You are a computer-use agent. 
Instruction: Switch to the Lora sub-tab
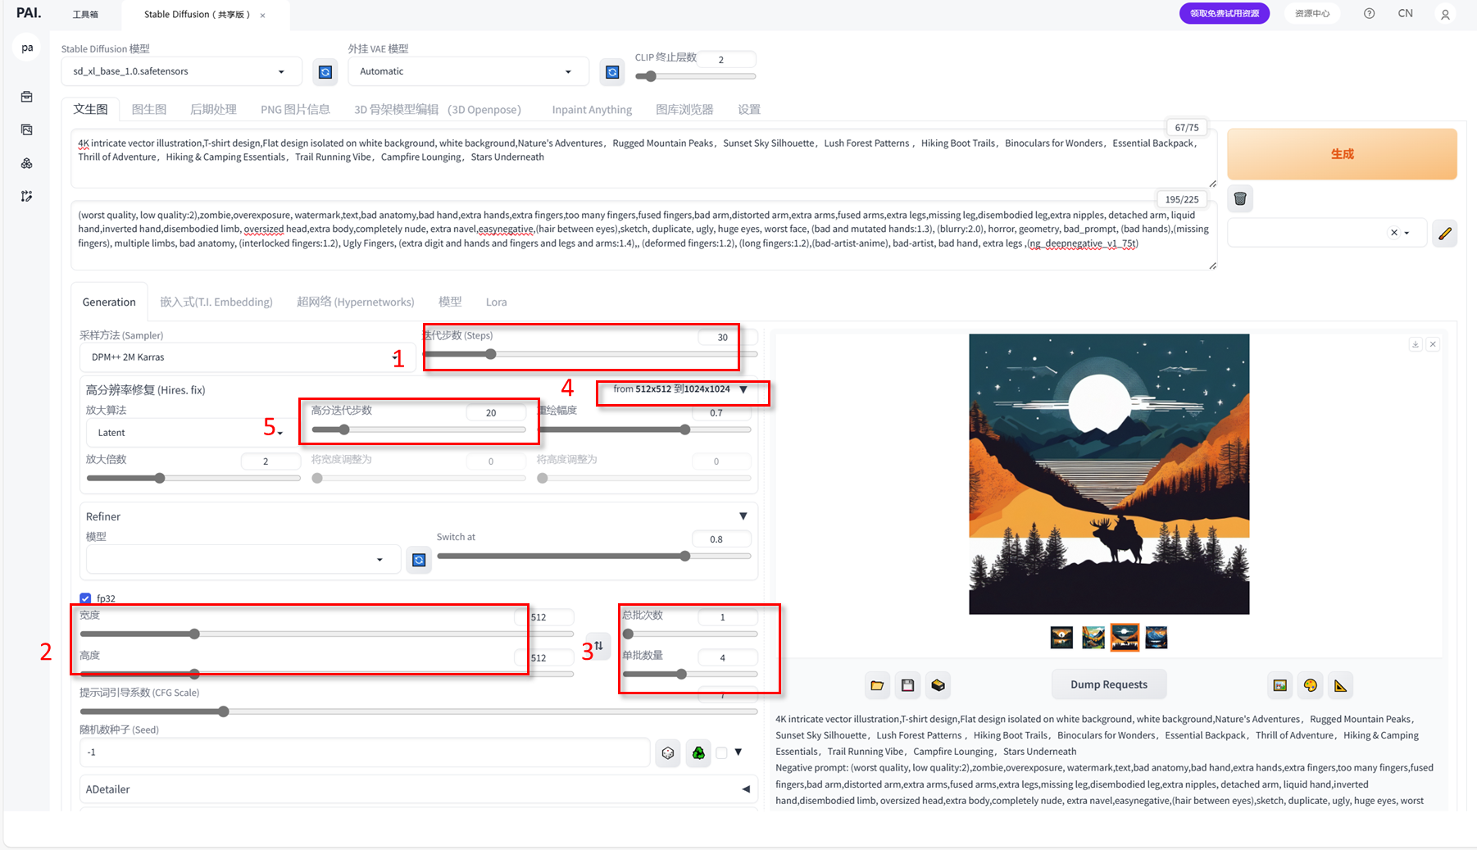point(496,302)
